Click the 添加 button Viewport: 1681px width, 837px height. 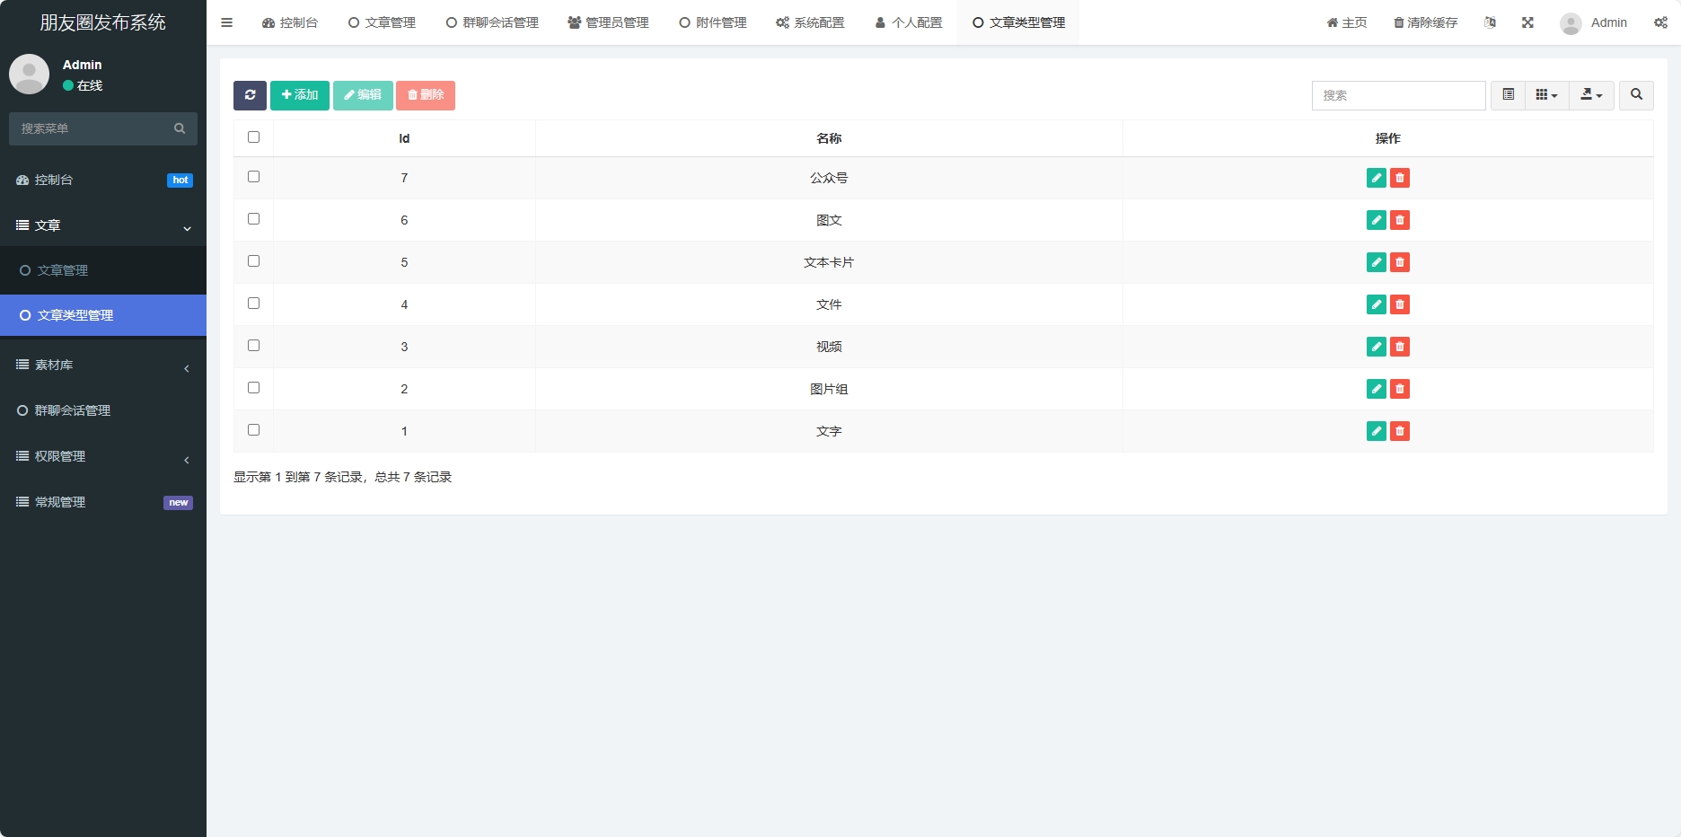pyautogui.click(x=300, y=95)
